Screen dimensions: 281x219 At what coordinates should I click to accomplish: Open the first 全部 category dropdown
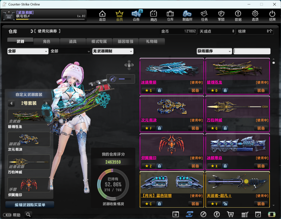pyautogui.click(x=28, y=51)
